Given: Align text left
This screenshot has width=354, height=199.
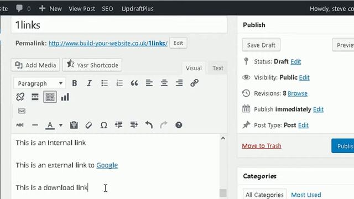Looking at the screenshot, I should click(149, 83).
